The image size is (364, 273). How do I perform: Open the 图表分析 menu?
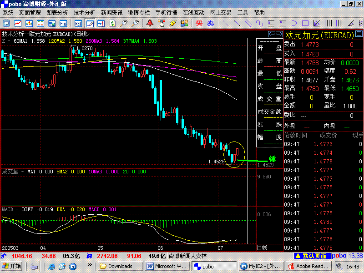57,13
